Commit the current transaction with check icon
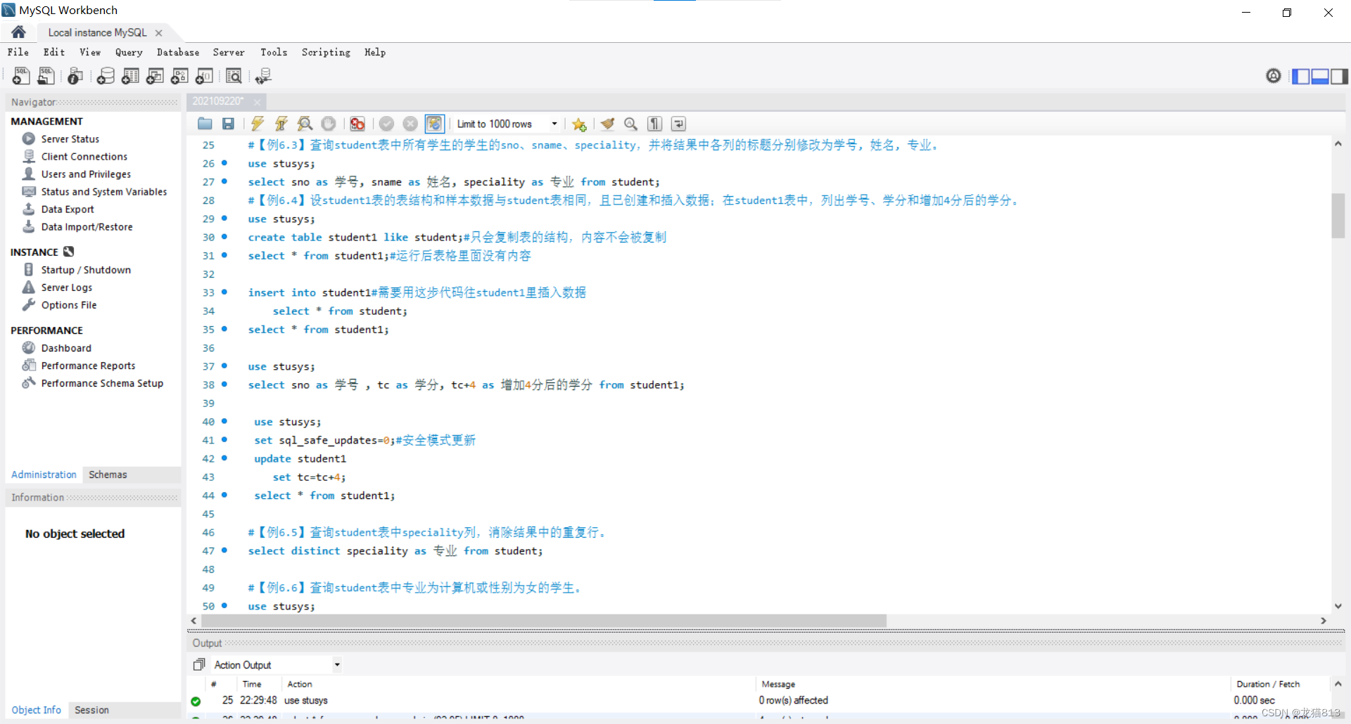1351x724 pixels. pos(387,124)
